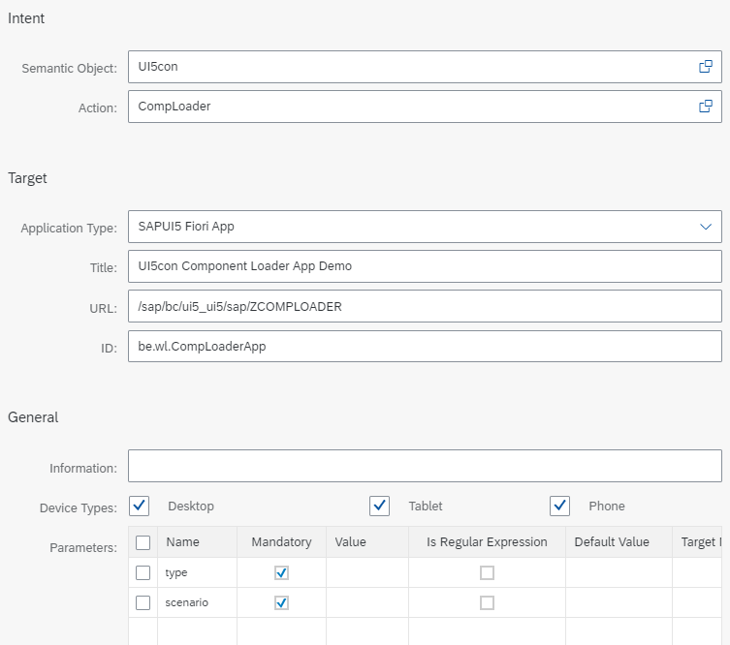Click the empty Information input field

click(425, 466)
